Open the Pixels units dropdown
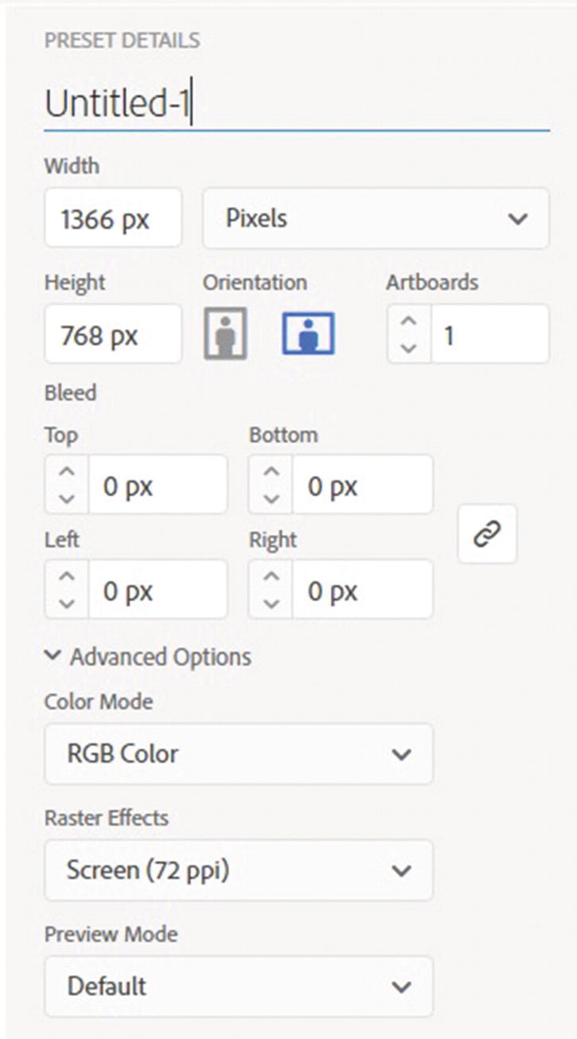The height and width of the screenshot is (1039, 577). (x=376, y=218)
